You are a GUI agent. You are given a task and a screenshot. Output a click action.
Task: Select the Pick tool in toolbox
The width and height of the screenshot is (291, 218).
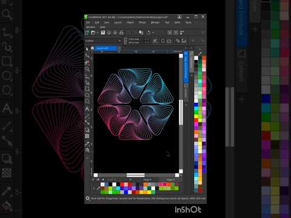click(x=87, y=49)
